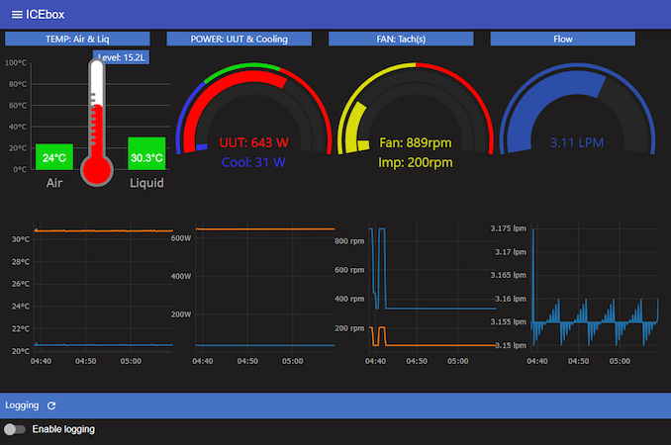Open the ICEbox hamburger menu
This screenshot has height=445, width=671.
(17, 14)
